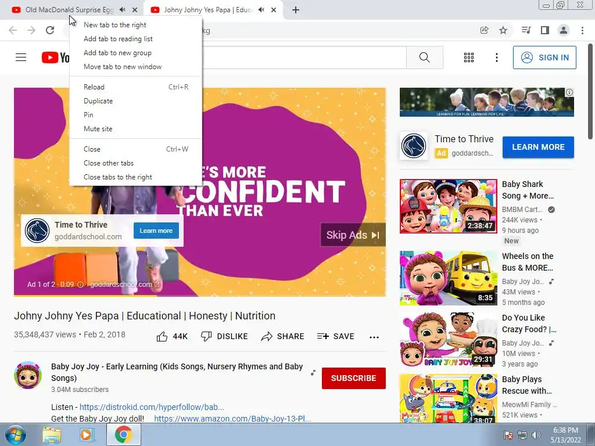
Task: Click SAVE to add to playlist
Action: tap(336, 336)
